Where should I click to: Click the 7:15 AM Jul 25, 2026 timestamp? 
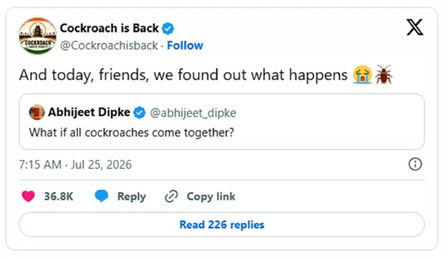[75, 165]
